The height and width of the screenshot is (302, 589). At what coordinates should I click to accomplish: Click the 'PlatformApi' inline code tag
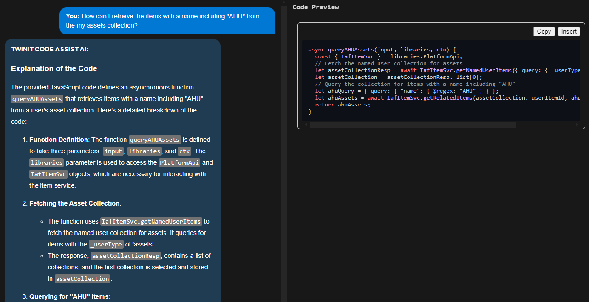pos(180,162)
